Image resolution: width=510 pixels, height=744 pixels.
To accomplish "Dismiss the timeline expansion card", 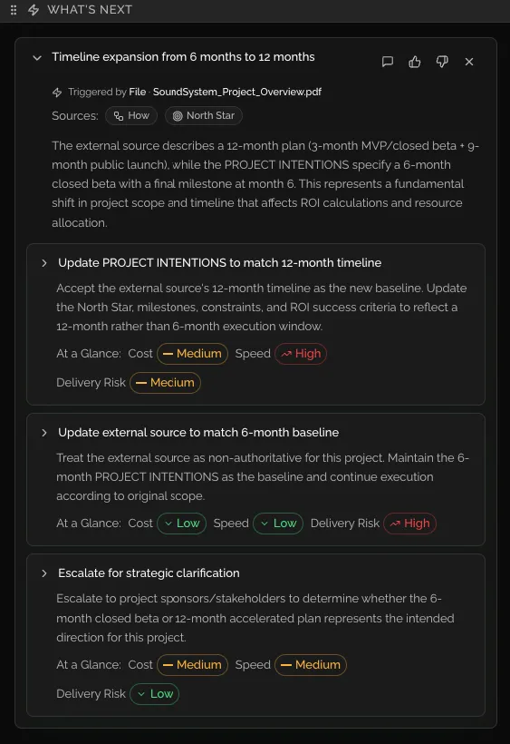I will [469, 62].
